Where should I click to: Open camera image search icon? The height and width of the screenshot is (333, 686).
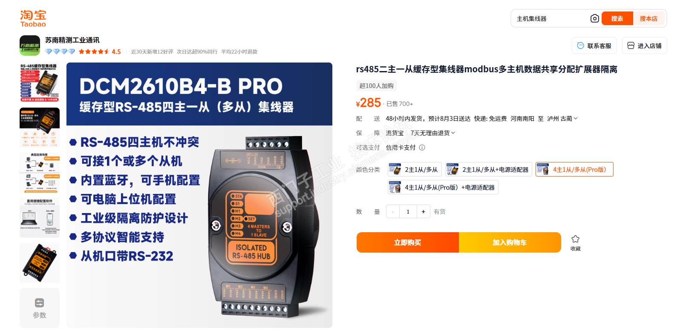click(594, 18)
